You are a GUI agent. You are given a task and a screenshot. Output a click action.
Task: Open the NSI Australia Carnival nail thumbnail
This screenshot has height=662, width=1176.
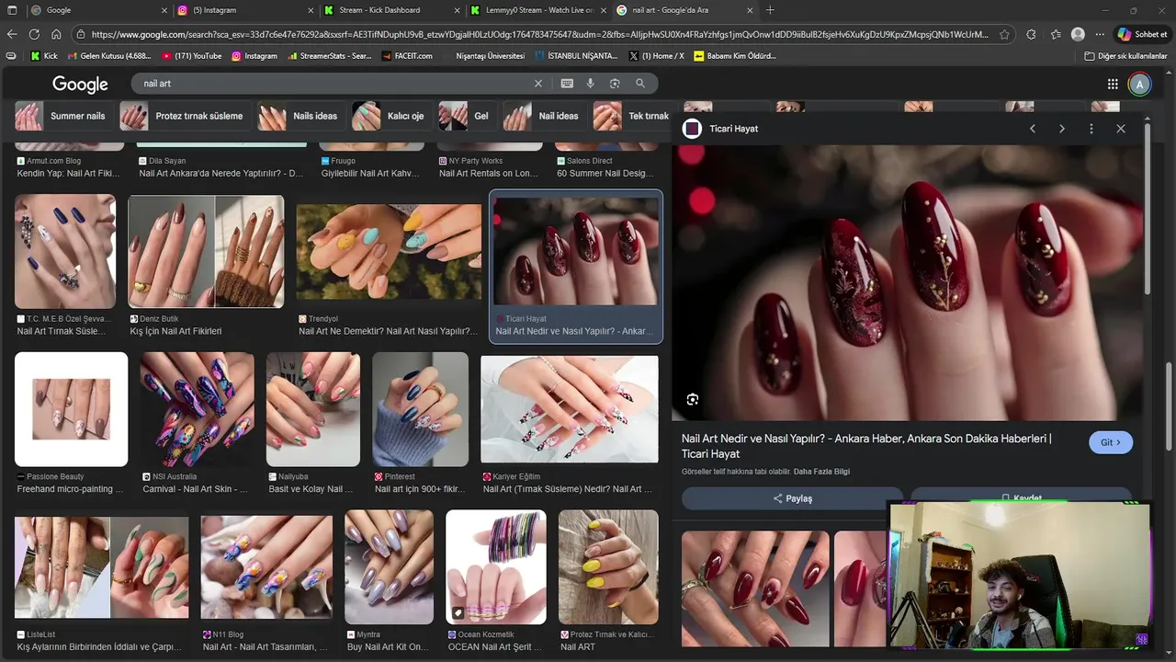[198, 408]
